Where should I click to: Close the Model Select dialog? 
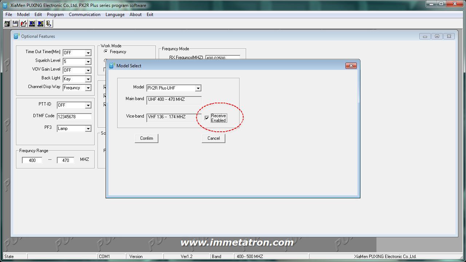(351, 65)
